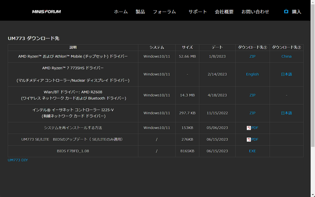Click the システム column header
Viewport: 315px width, 197px height.
[x=157, y=48]
